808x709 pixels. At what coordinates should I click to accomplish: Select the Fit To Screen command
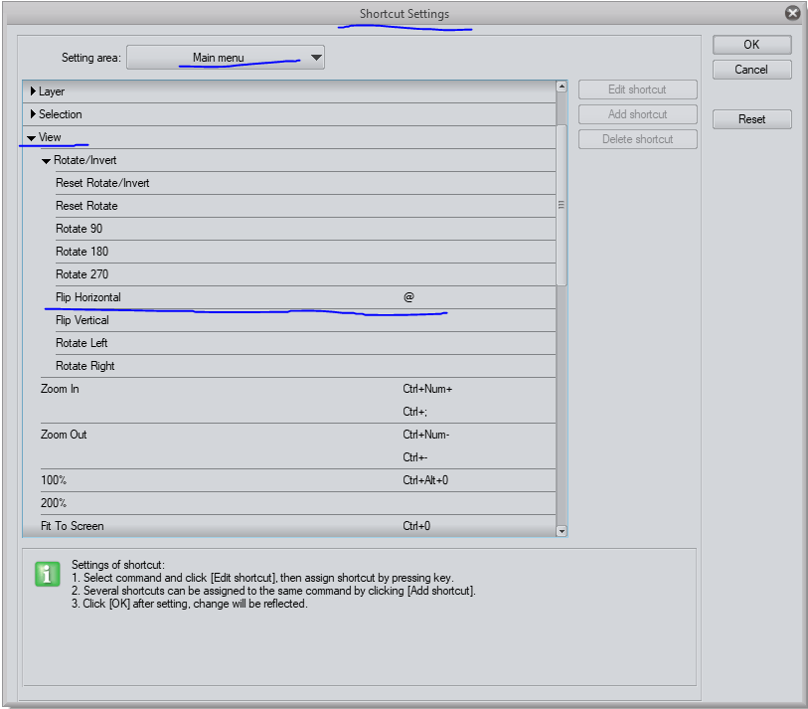coord(73,526)
